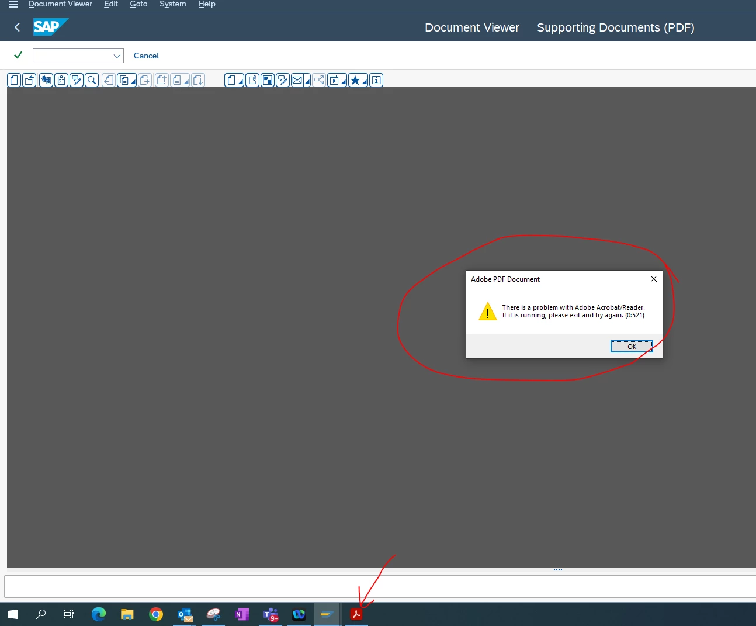Close the Adobe PDF Document dialog
This screenshot has width=756, height=626.
654,279
